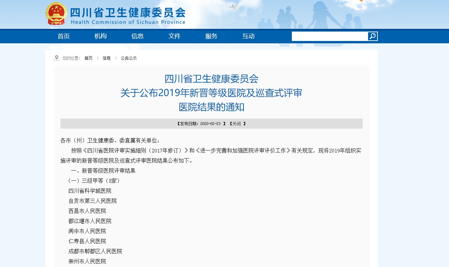Focus the site search text box
This screenshot has height=267, width=449.
[329, 36]
